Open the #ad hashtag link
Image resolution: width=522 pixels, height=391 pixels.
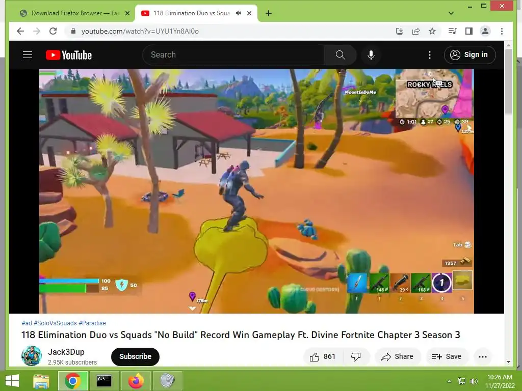[x=27, y=323]
